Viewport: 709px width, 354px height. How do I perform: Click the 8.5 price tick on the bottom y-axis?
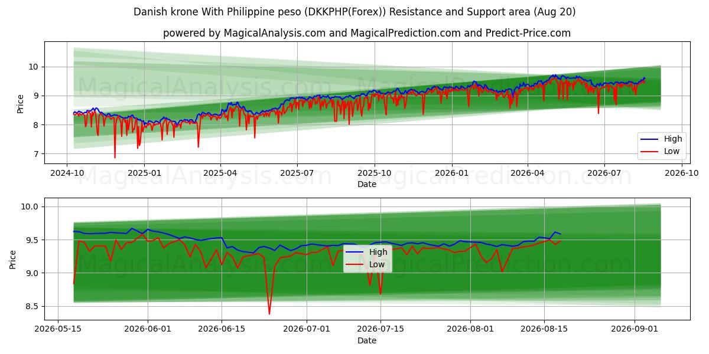(31, 306)
